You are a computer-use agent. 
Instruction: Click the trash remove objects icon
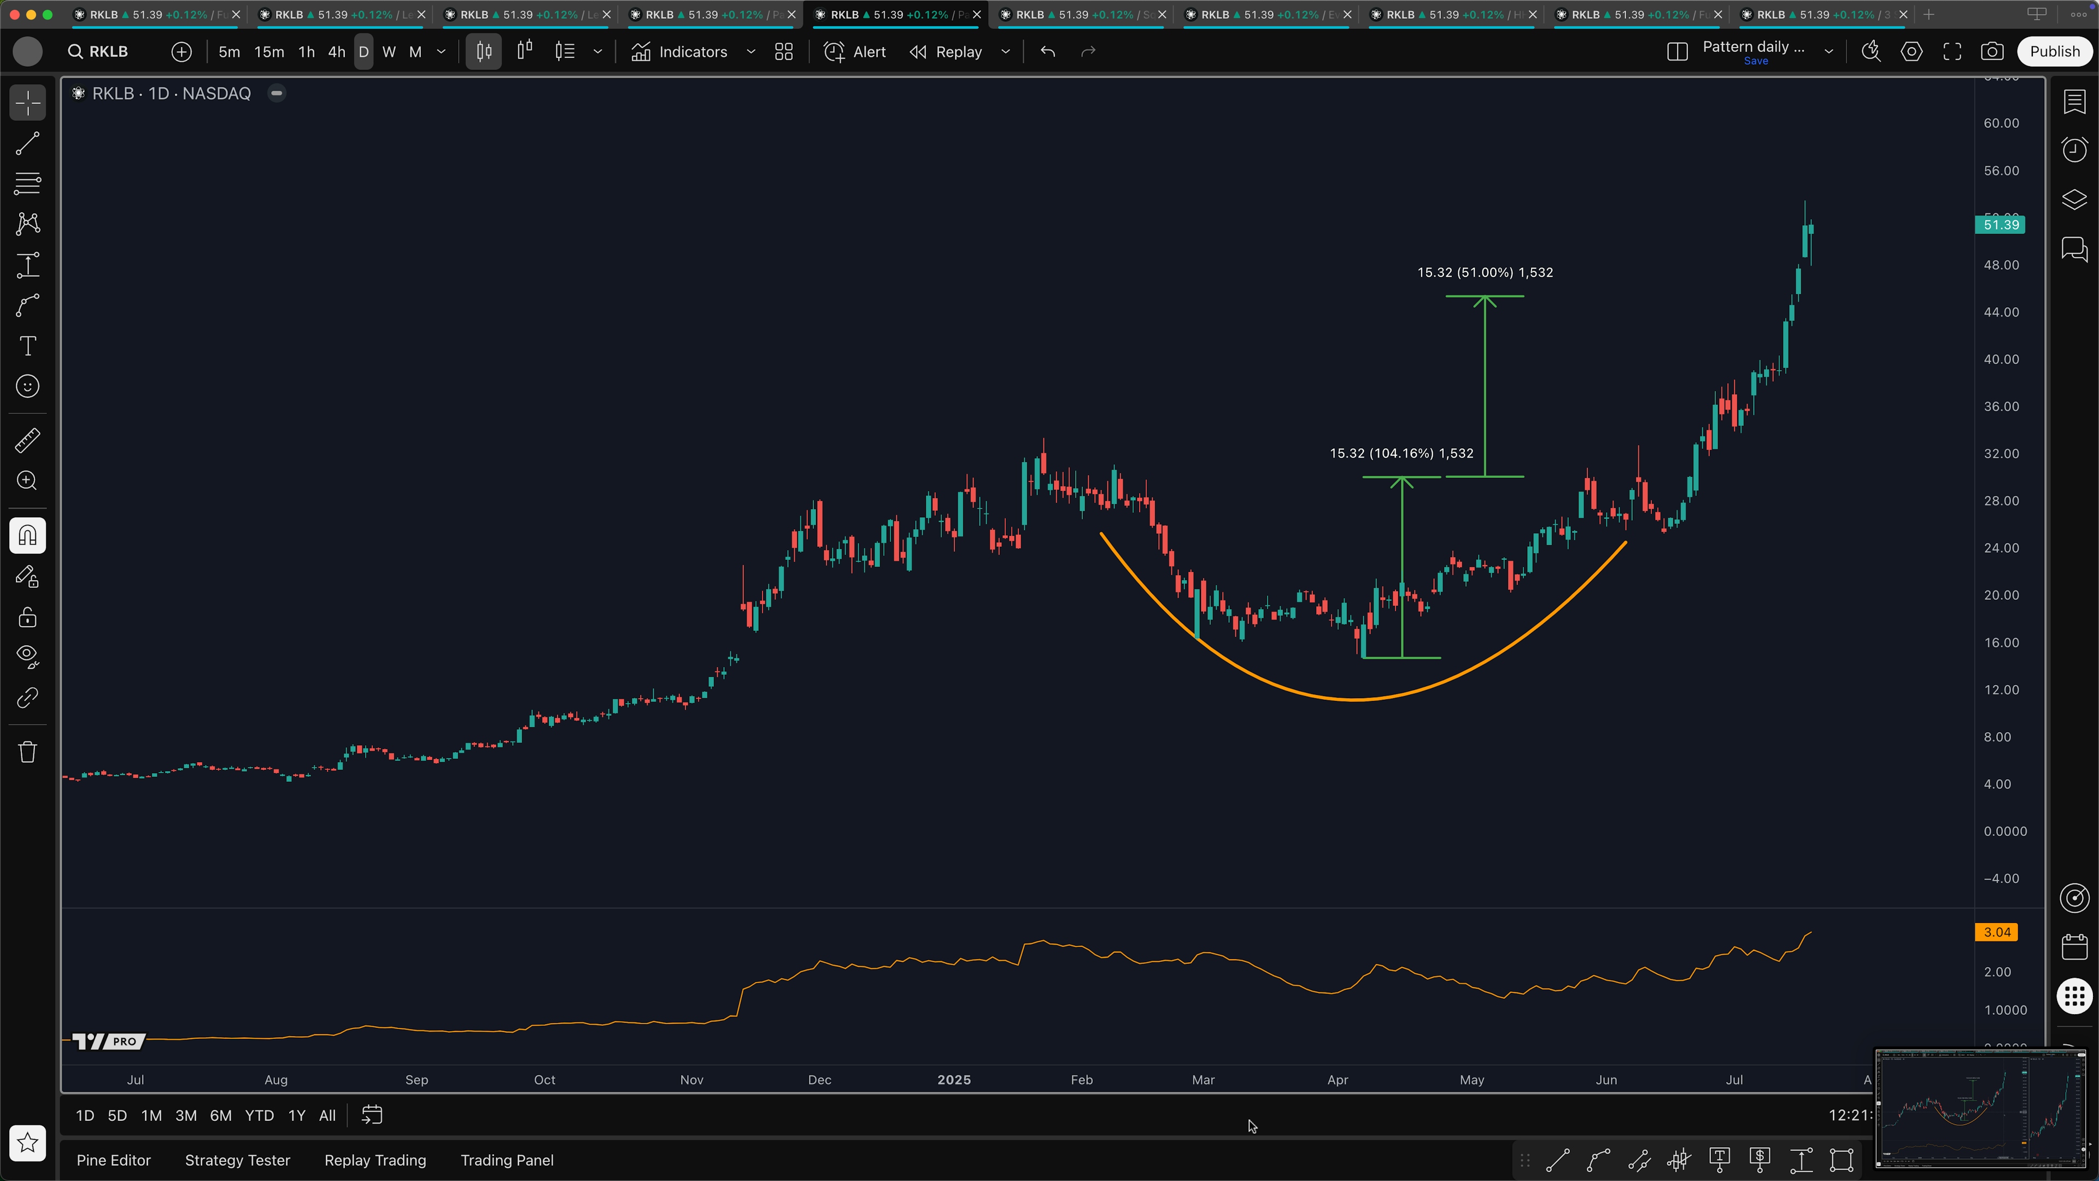coord(28,751)
